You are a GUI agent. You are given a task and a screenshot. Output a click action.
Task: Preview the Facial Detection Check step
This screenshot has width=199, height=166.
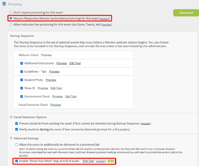(x=56, y=105)
